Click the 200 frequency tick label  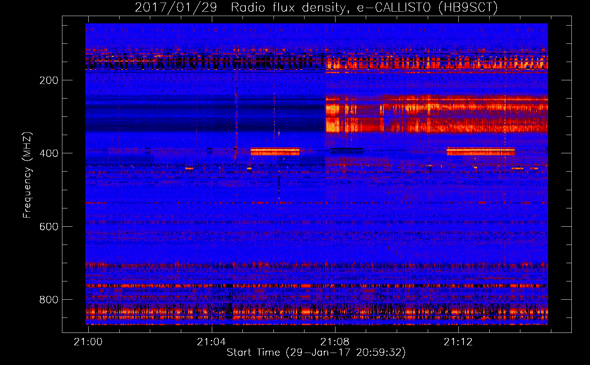pyautogui.click(x=49, y=80)
